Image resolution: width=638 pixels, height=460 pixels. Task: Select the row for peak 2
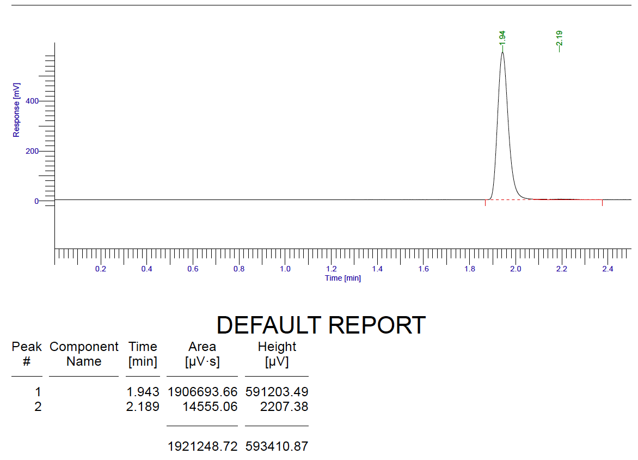[163, 407]
